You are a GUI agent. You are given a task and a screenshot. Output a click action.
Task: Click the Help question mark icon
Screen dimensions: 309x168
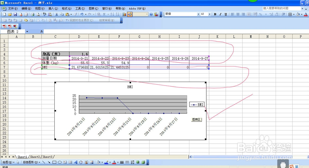[x=151, y=14]
